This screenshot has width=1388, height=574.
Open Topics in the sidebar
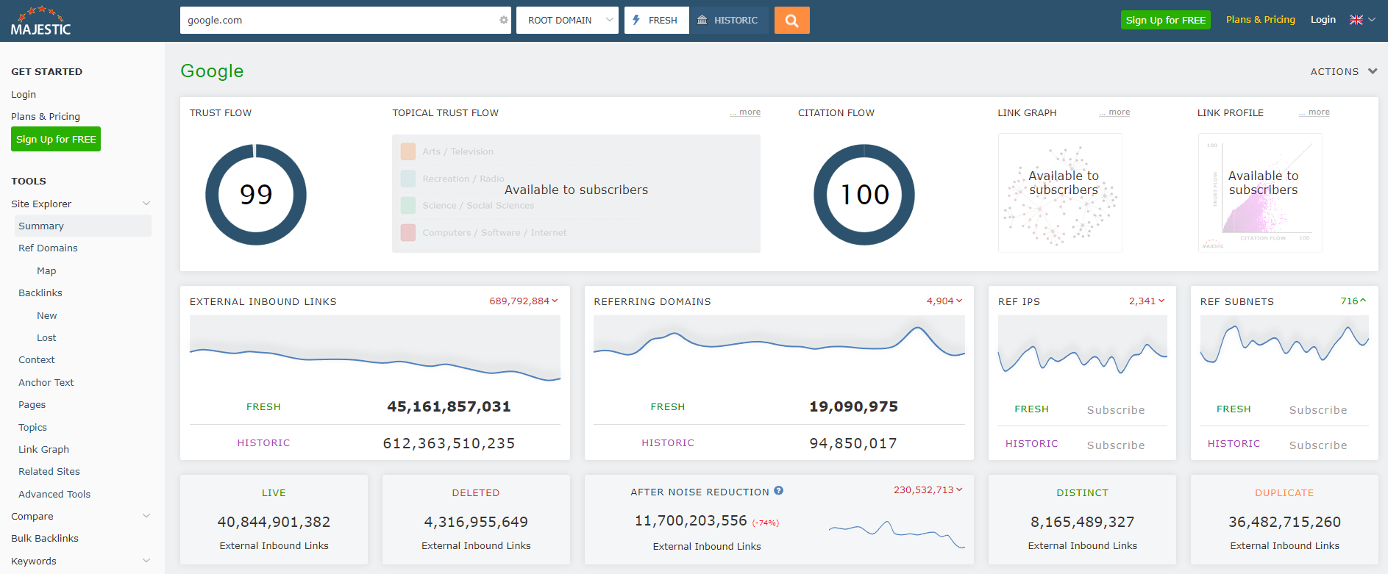(x=33, y=427)
